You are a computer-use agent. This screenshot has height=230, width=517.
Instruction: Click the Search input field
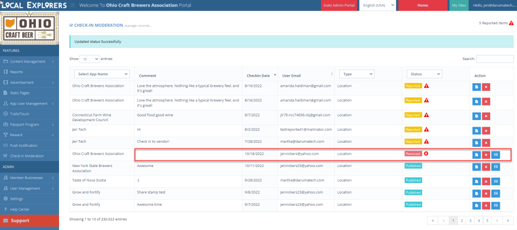pyautogui.click(x=495, y=59)
